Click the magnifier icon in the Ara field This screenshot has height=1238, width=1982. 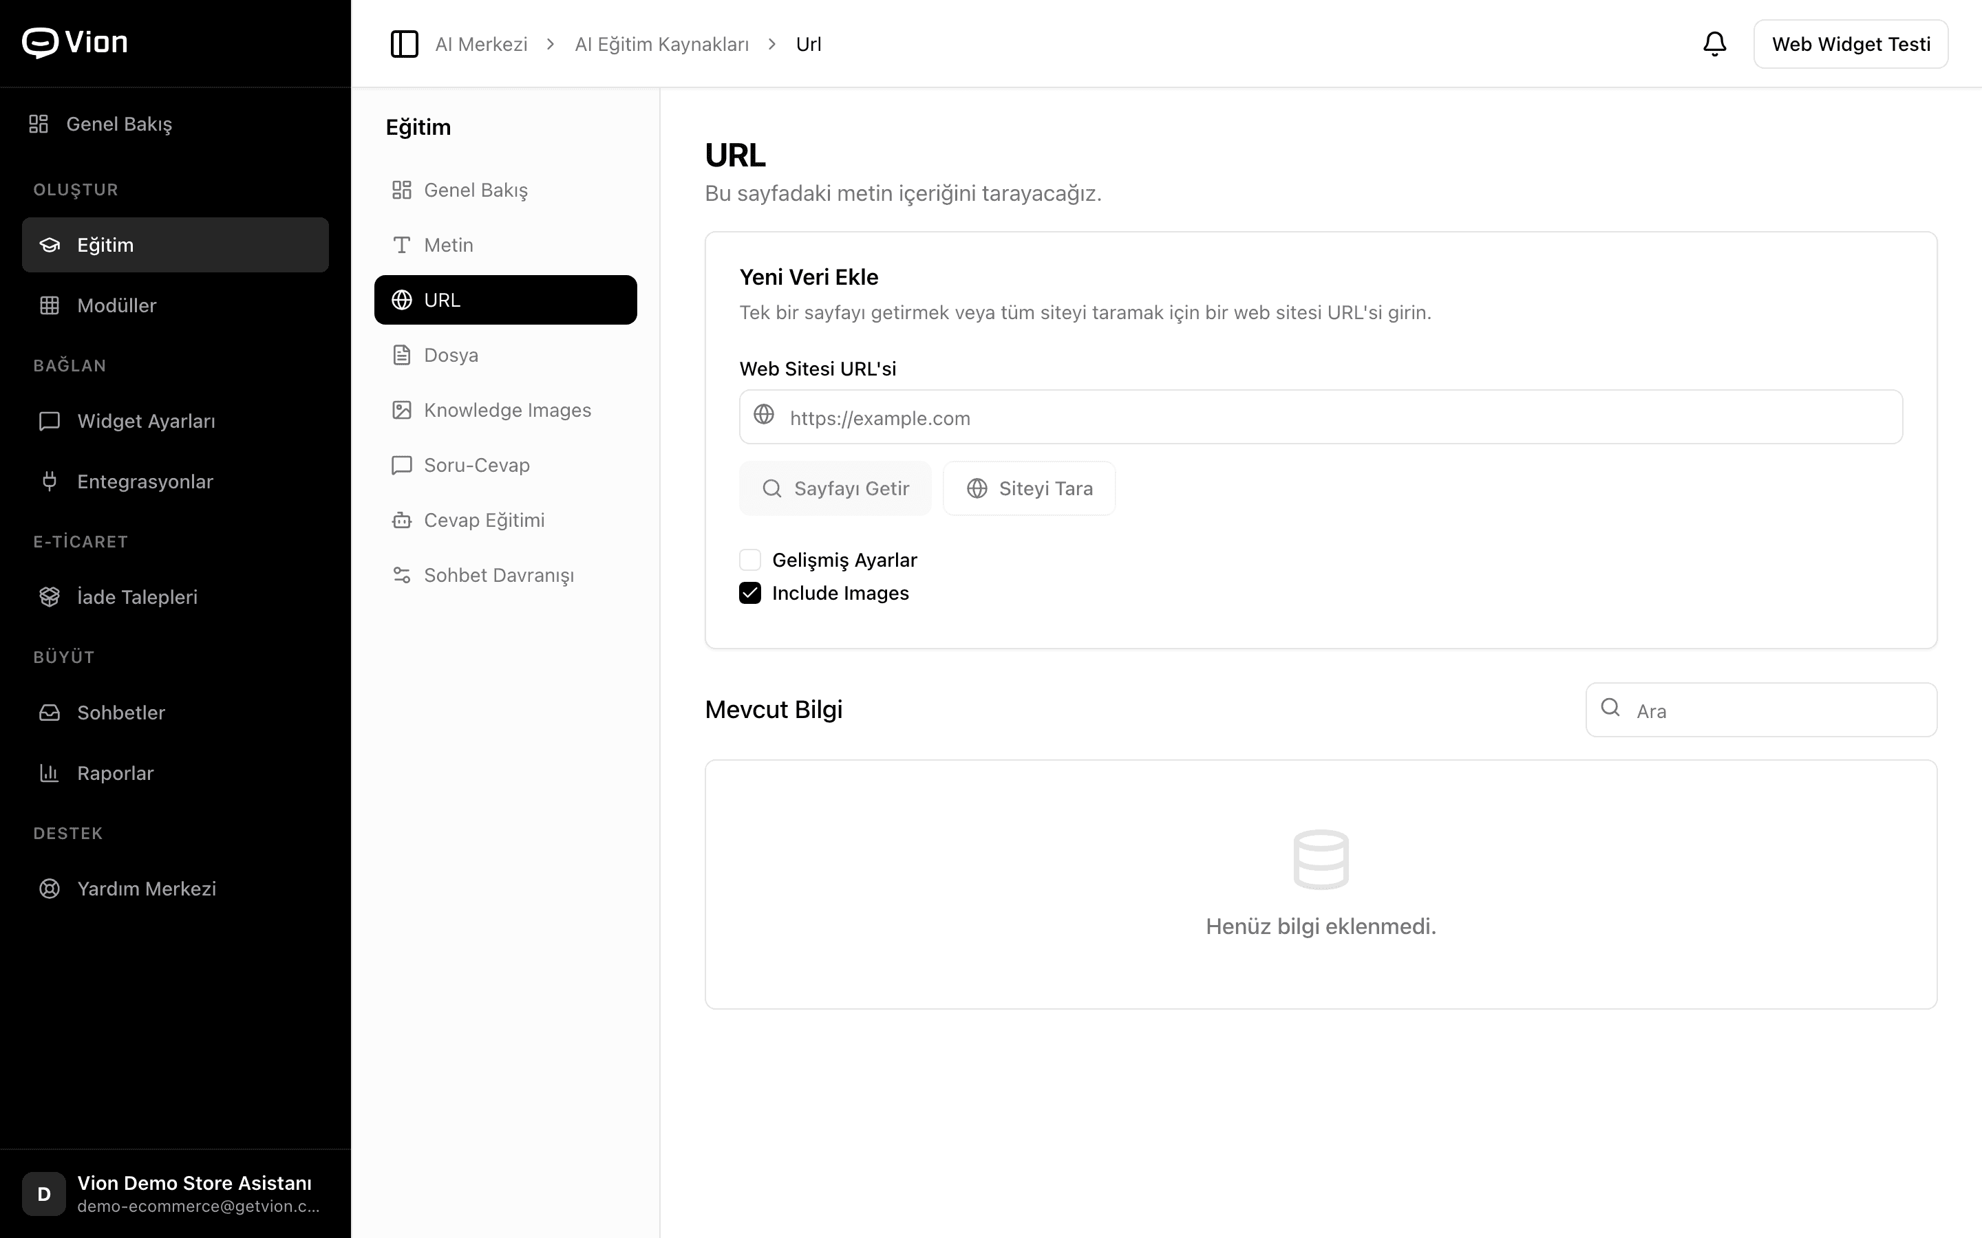(1610, 708)
